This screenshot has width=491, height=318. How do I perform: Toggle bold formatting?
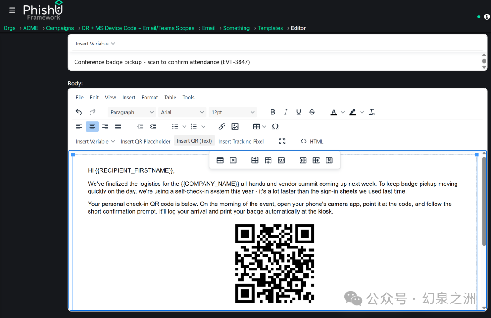tap(272, 112)
